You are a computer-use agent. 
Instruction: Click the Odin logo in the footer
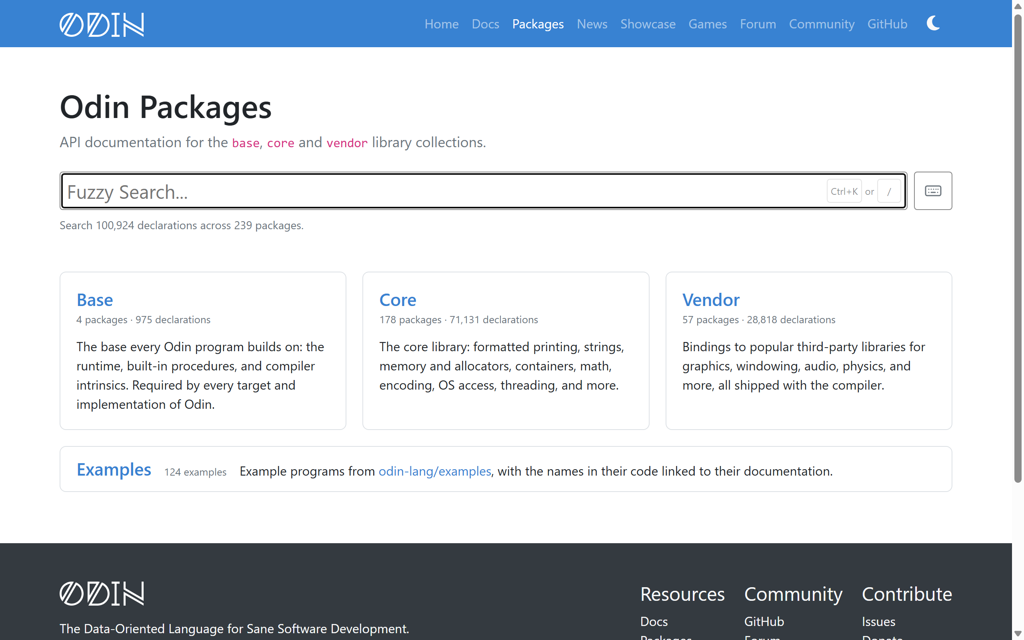[x=102, y=593]
